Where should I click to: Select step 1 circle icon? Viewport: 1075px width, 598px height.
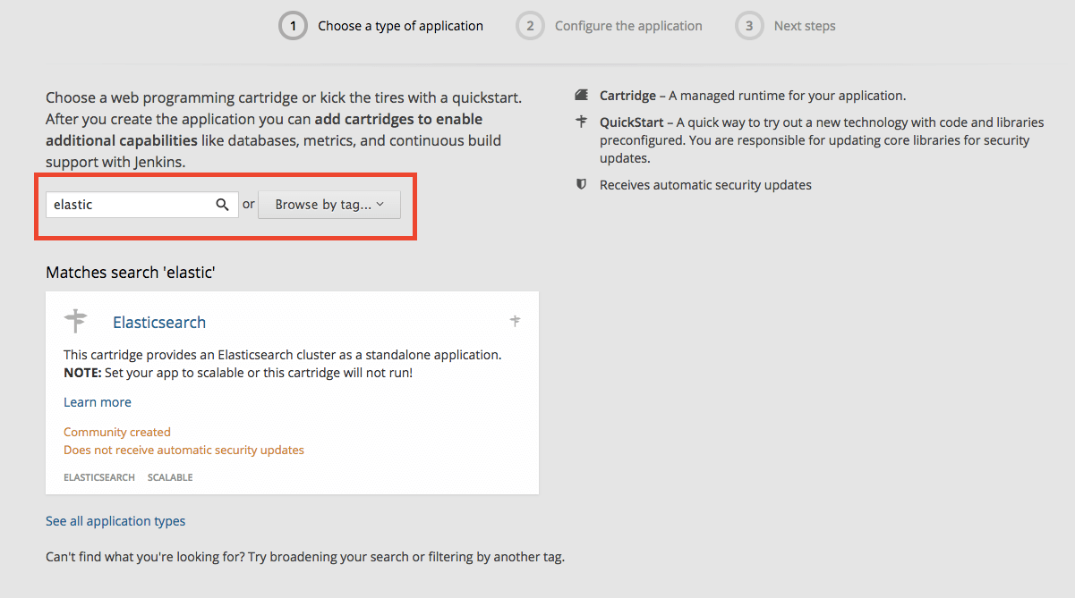pos(293,26)
